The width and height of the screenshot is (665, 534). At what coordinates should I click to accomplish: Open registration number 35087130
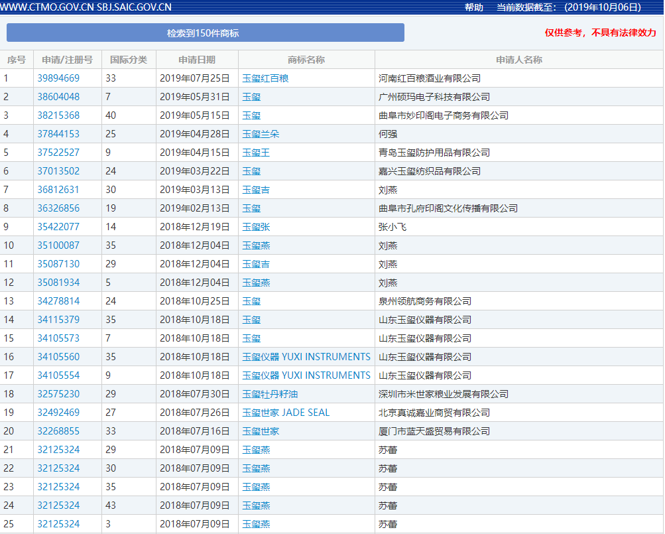coord(58,264)
